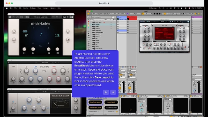
Task: Click the red display of the synth plugin
Action: (164, 33)
